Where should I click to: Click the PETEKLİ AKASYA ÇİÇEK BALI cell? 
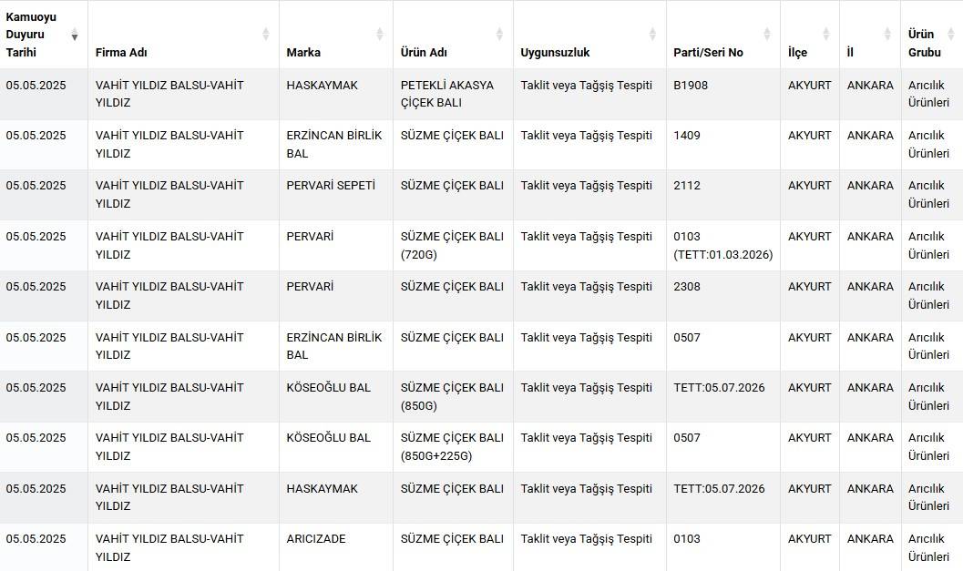(447, 94)
